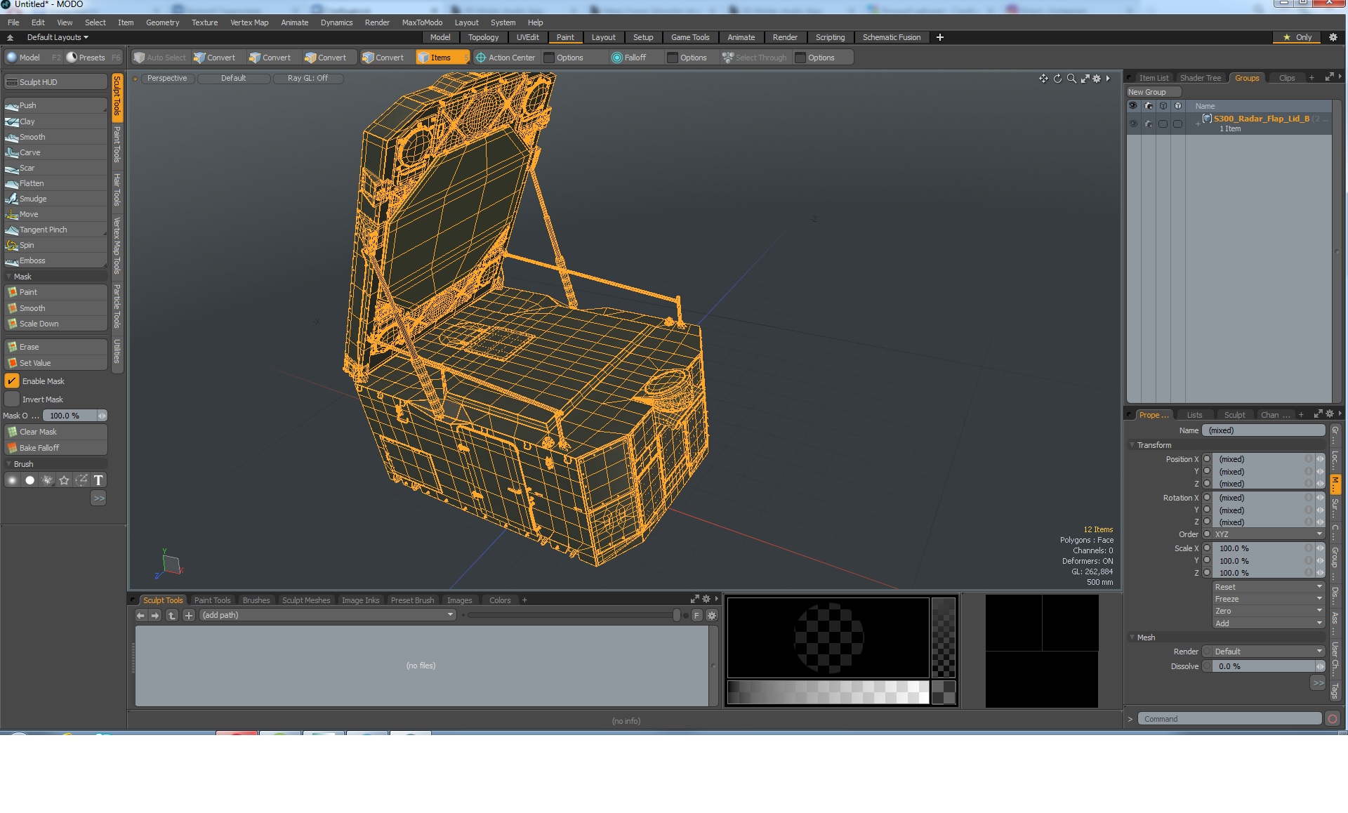
Task: Open the Image Inks tab
Action: tap(360, 600)
